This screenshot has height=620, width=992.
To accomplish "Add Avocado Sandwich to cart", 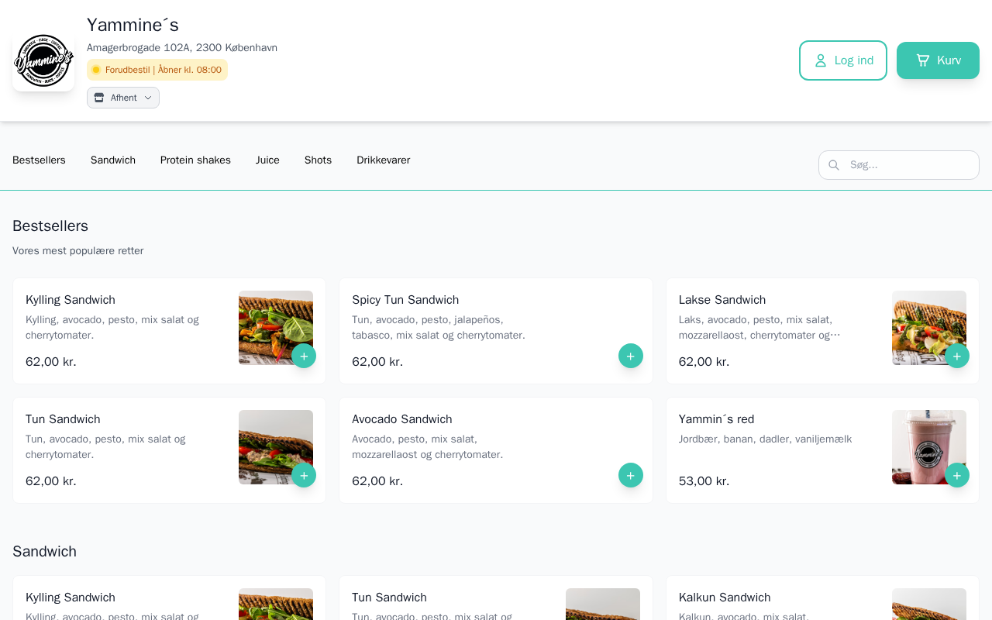I will [x=631, y=475].
